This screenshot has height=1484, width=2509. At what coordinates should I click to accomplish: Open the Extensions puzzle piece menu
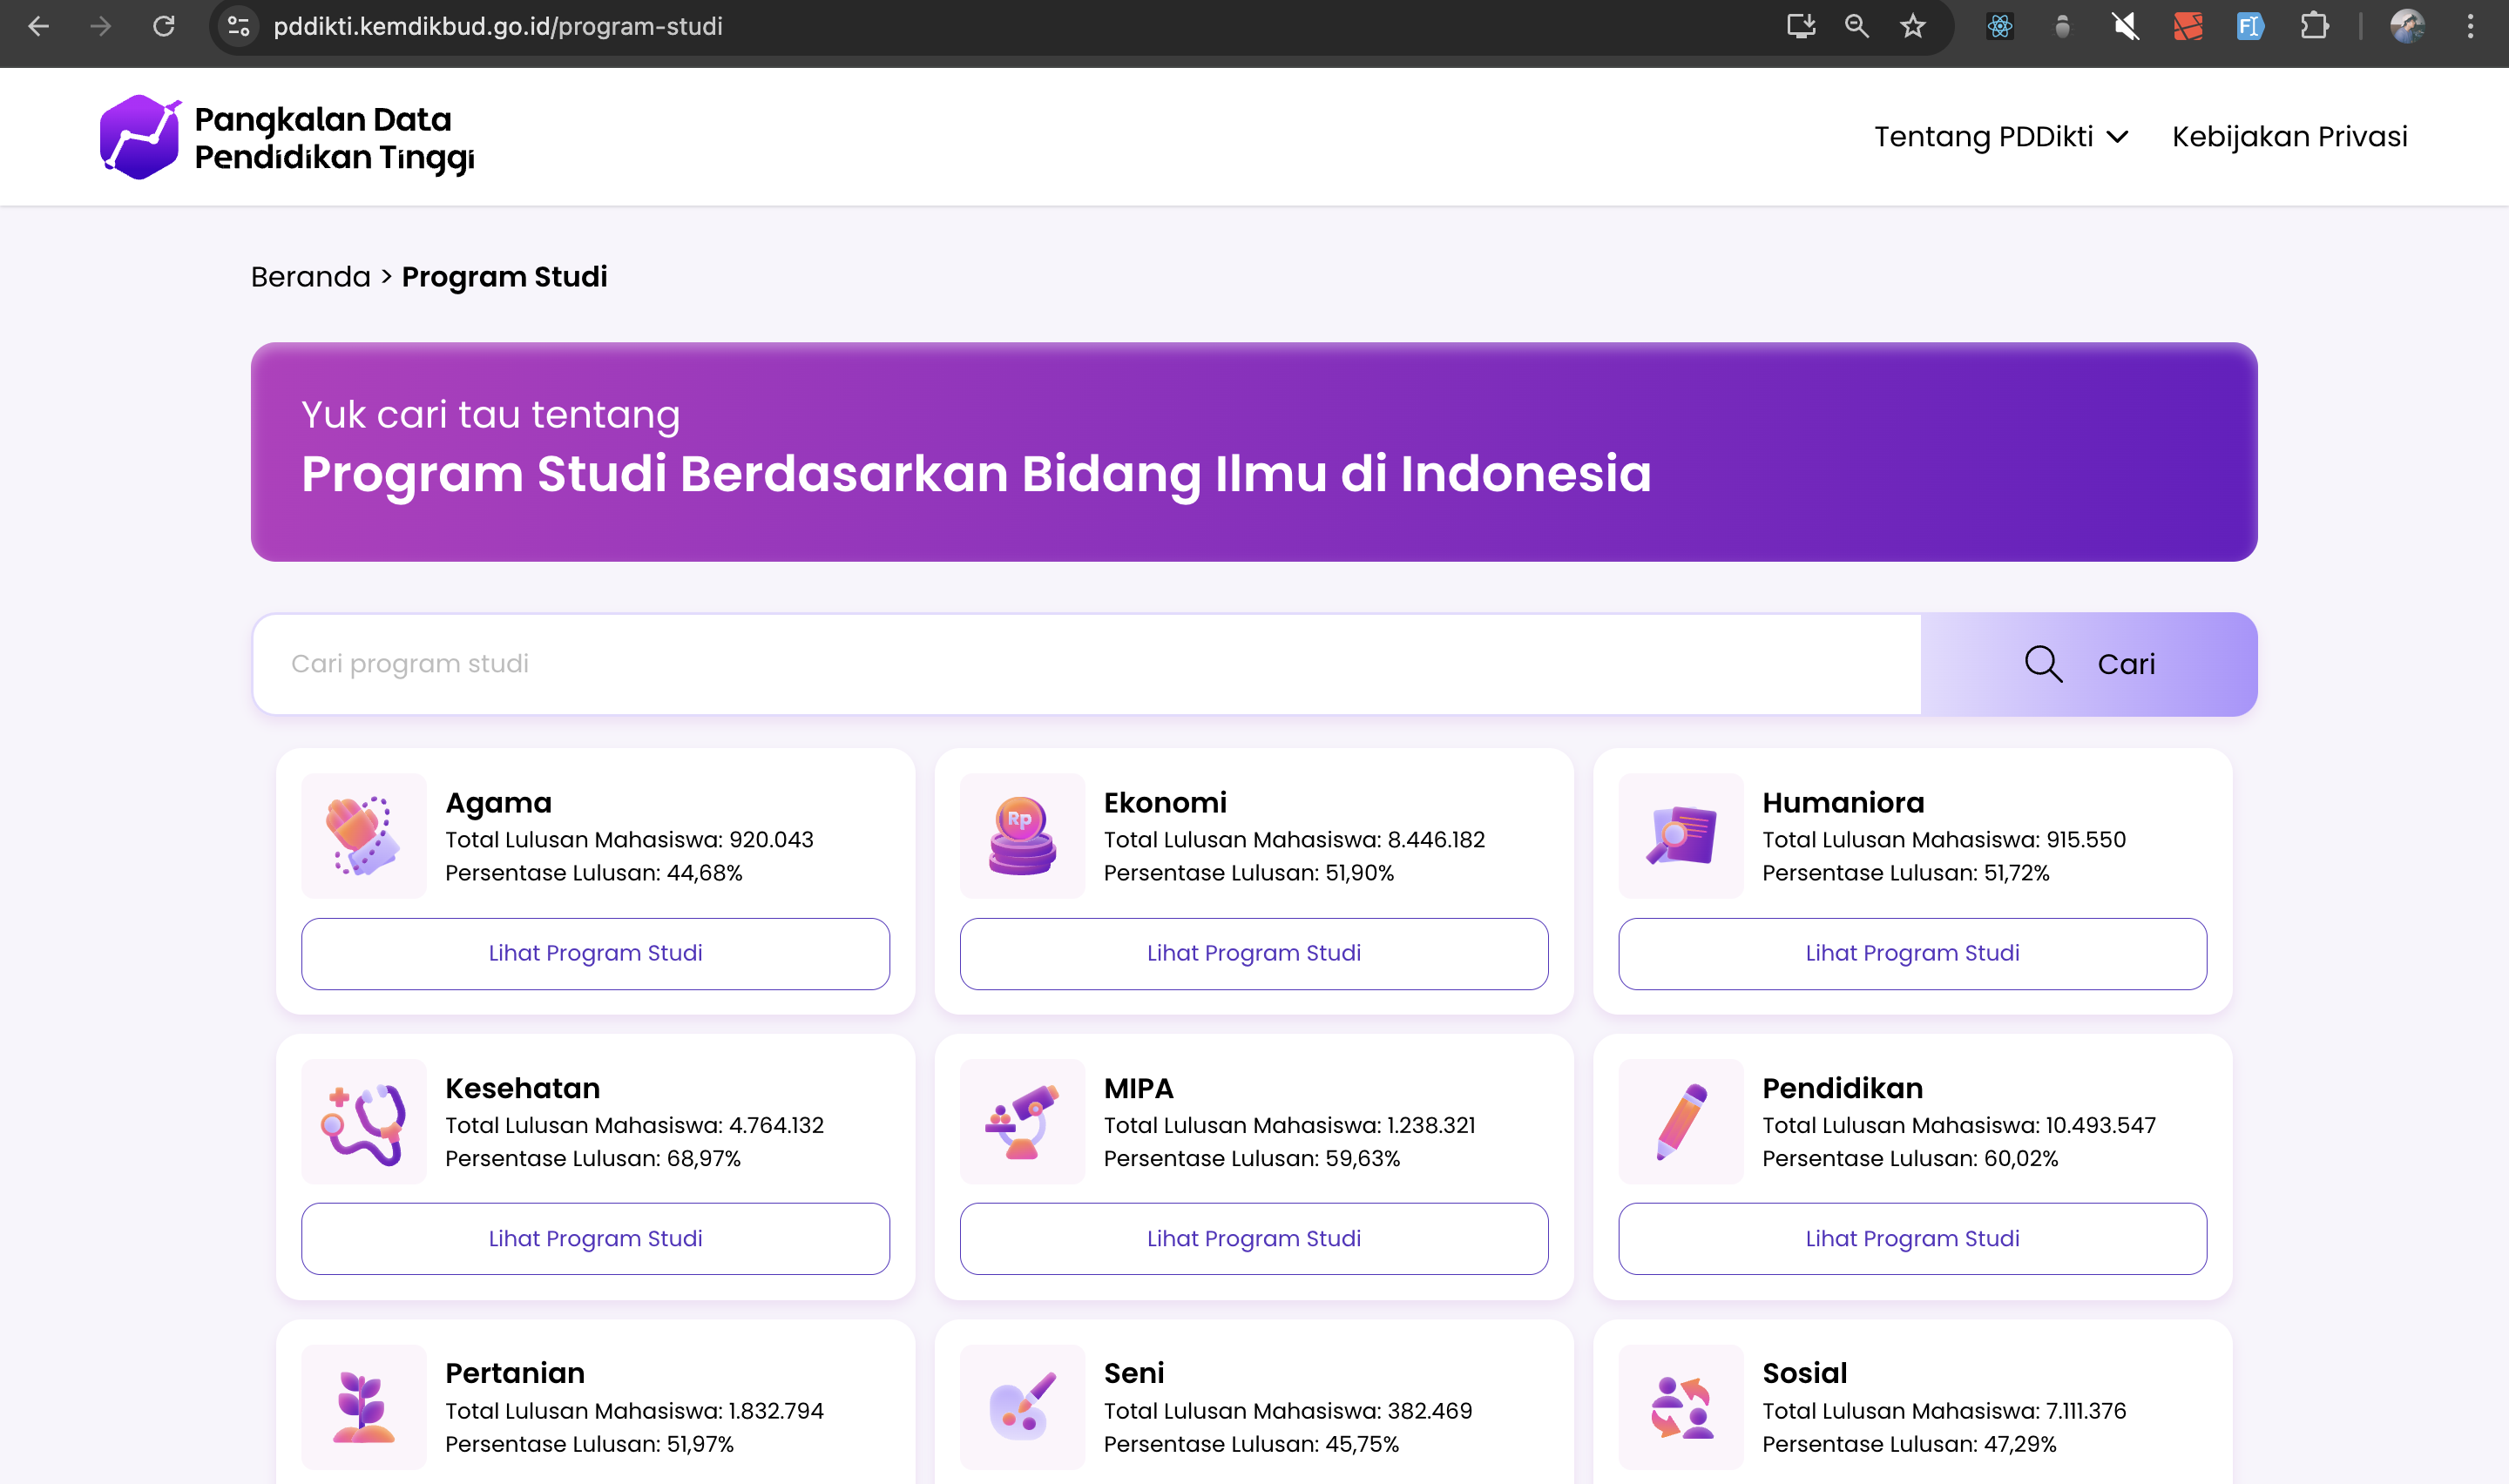[2314, 26]
